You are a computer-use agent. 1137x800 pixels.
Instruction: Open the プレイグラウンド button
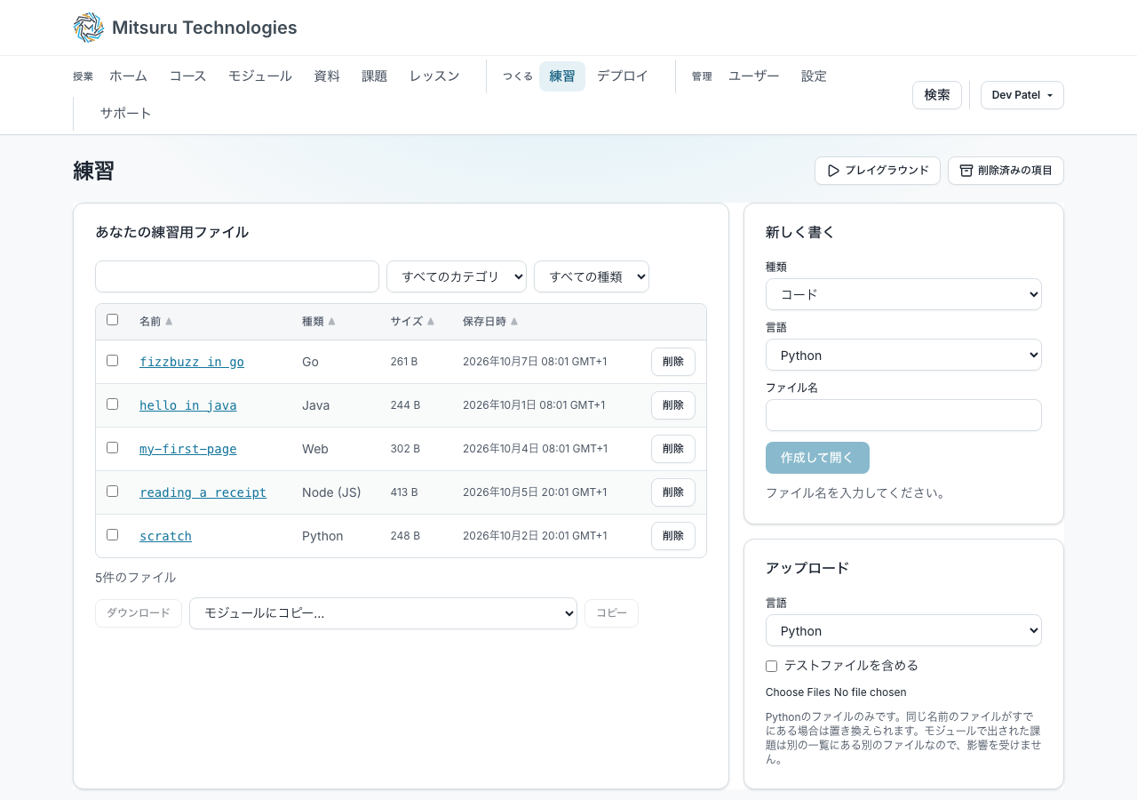coord(878,171)
